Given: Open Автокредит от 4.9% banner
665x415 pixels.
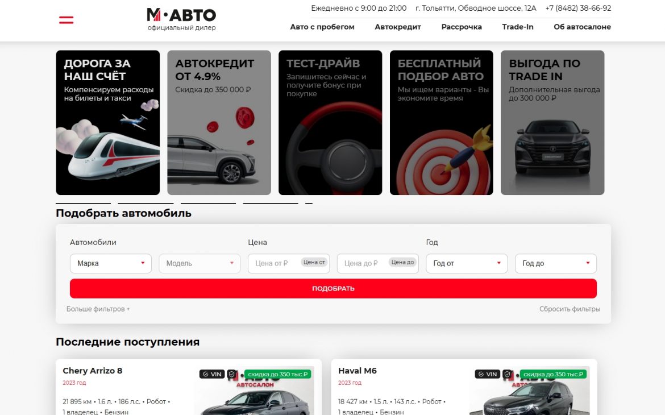Looking at the screenshot, I should pos(219,123).
